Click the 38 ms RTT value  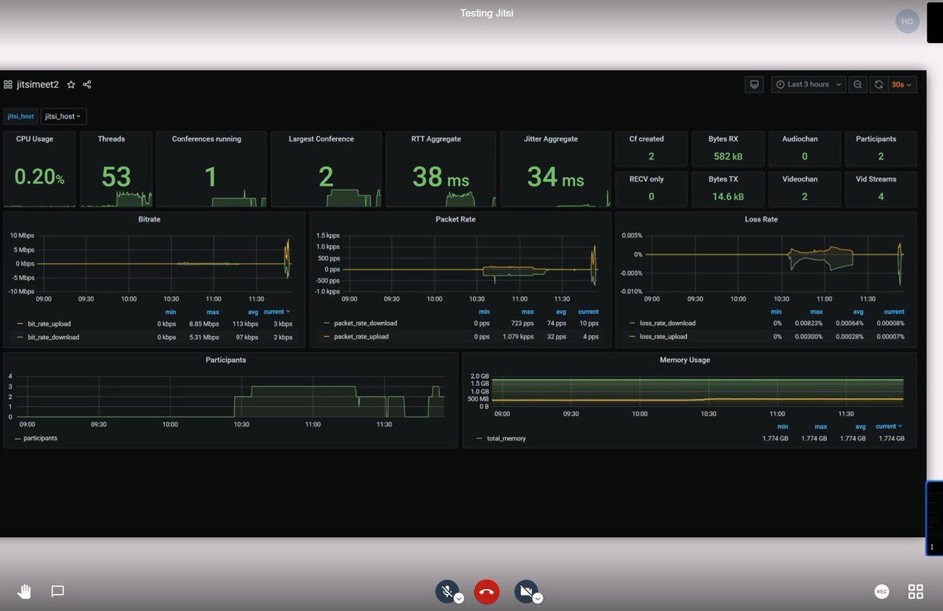[441, 177]
